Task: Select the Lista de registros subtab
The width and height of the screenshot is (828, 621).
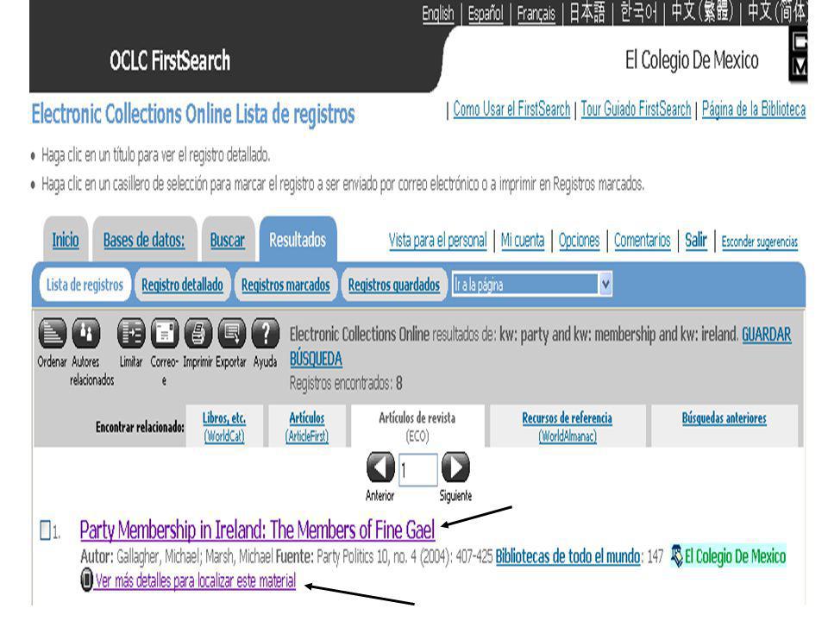Action: [x=85, y=285]
